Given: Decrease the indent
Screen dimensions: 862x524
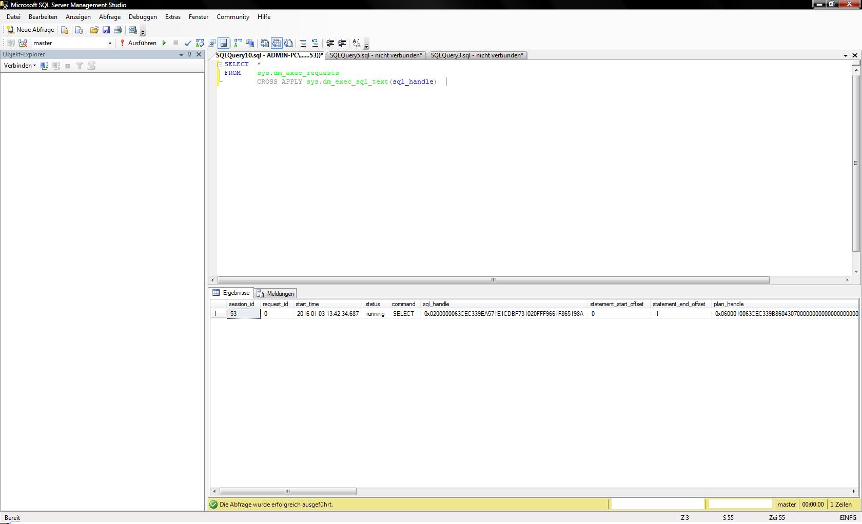Looking at the screenshot, I should (x=330, y=43).
